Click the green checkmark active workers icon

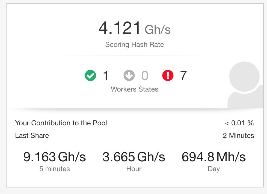(x=90, y=75)
